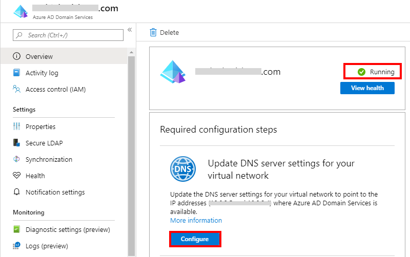The image size is (410, 257).
Task: Open the More information link
Action: (x=196, y=220)
